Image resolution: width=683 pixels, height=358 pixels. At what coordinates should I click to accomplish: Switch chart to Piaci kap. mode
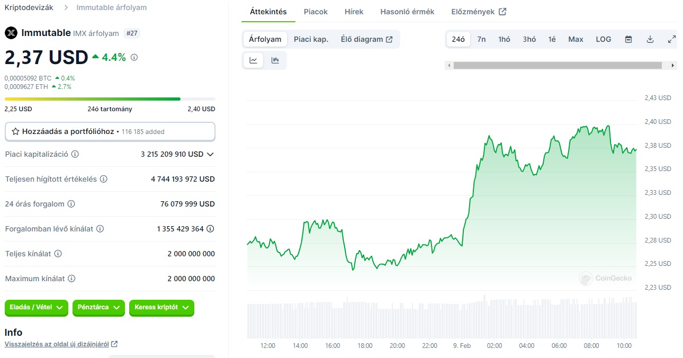(311, 39)
